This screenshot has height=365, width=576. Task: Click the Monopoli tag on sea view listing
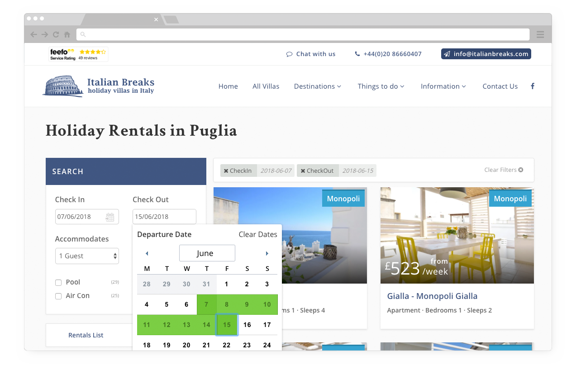[343, 199]
